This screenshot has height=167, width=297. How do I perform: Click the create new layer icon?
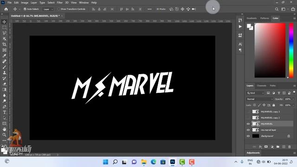point(284,147)
